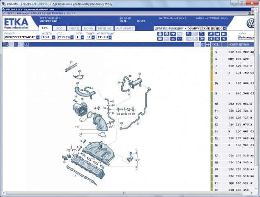Switch to the ACC tab
Image resolution: width=260 pixels, height=197 pixels.
pos(60,28)
